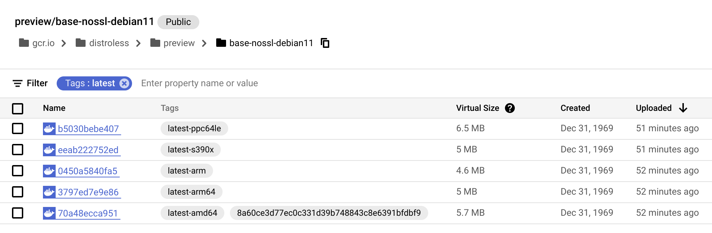Click the Public badge
Screen dimensions: 712x233
[178, 22]
